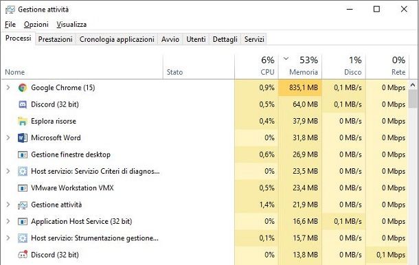The height and width of the screenshot is (265, 419).
Task: Open the Opzioni menu
Action: pyautogui.click(x=36, y=24)
